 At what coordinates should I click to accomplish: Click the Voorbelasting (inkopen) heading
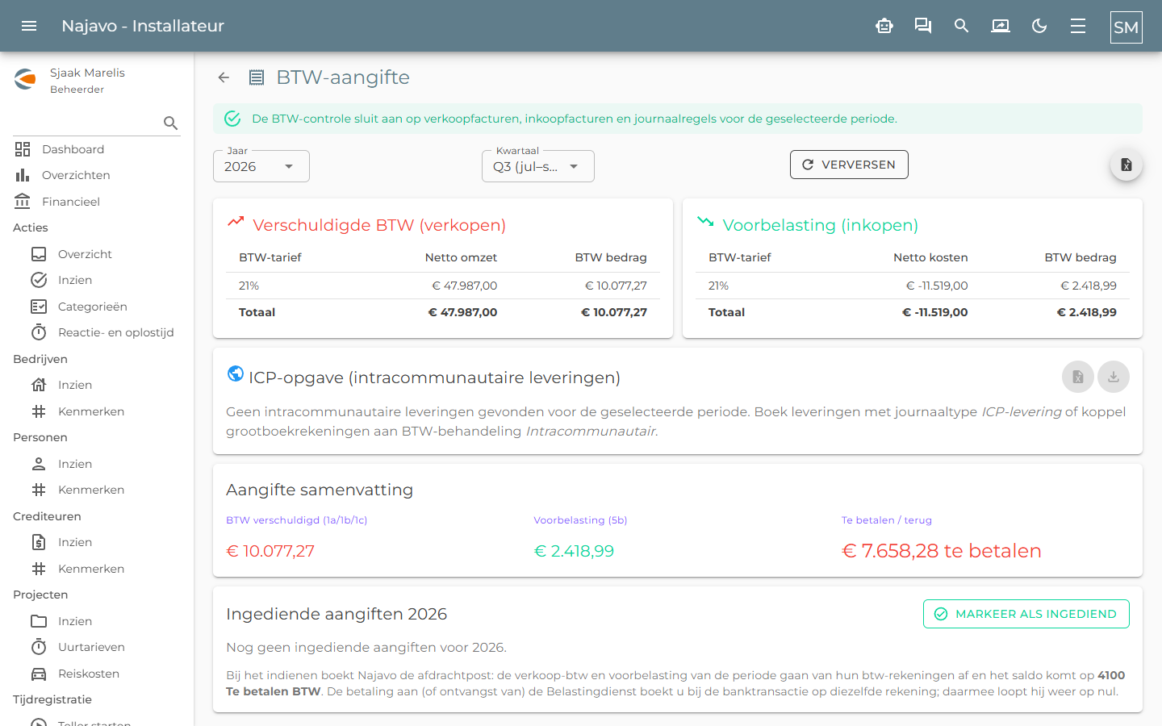(x=821, y=225)
